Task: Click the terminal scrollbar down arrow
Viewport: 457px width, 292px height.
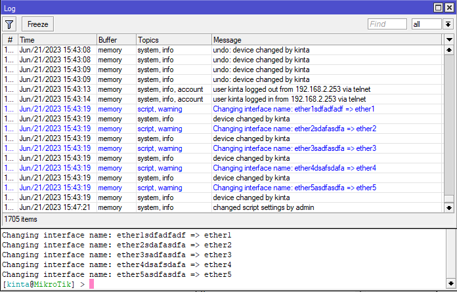Action: pyautogui.click(x=451, y=283)
